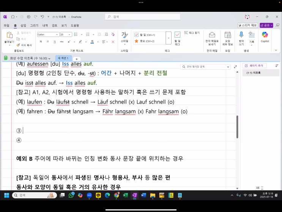Click the Sticky Notes (스티커 메모) button
The width and height of the screenshot is (282, 212).
click(x=247, y=25)
